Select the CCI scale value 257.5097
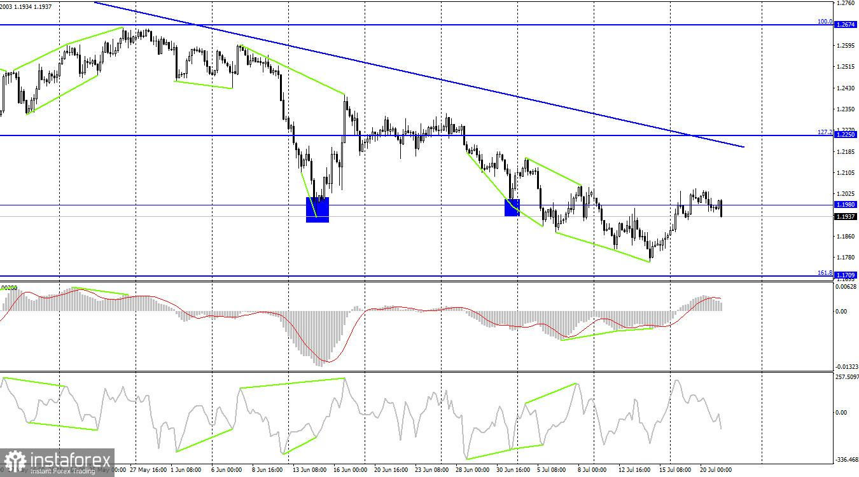This screenshot has height=477, width=859. tap(847, 377)
